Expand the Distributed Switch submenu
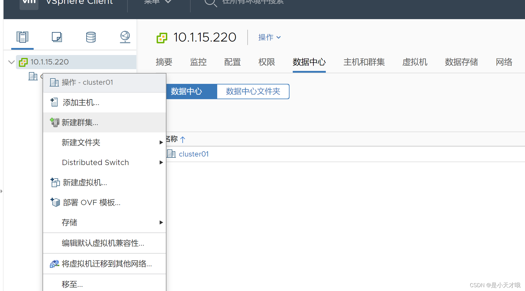 (95, 162)
